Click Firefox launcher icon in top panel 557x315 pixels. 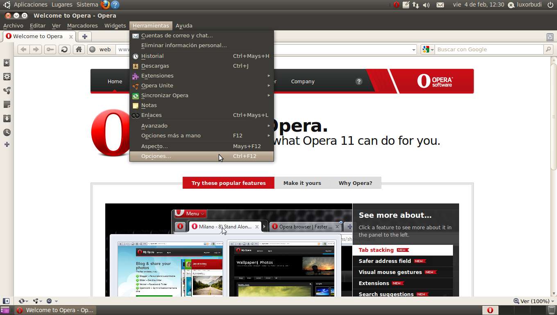[x=105, y=5]
